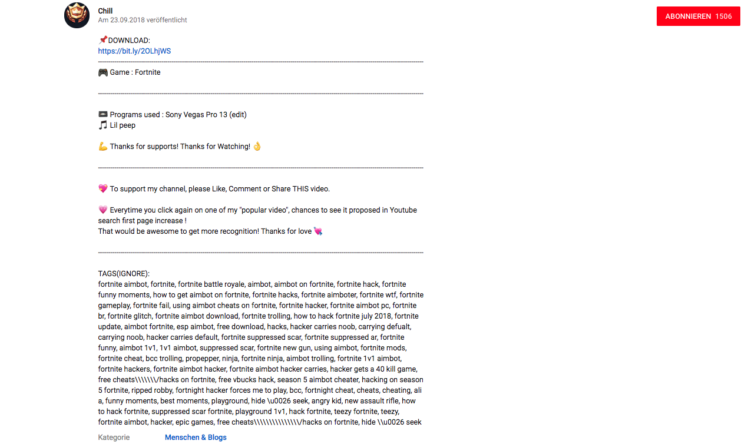Click the music note emoji beside Lil peep
This screenshot has height=447, width=748.
point(103,125)
